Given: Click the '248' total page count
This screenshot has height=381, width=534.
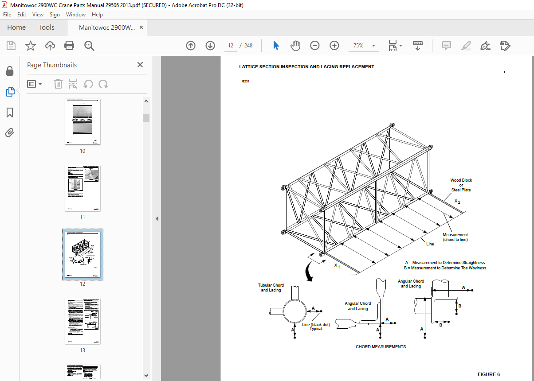Looking at the screenshot, I should [248, 46].
